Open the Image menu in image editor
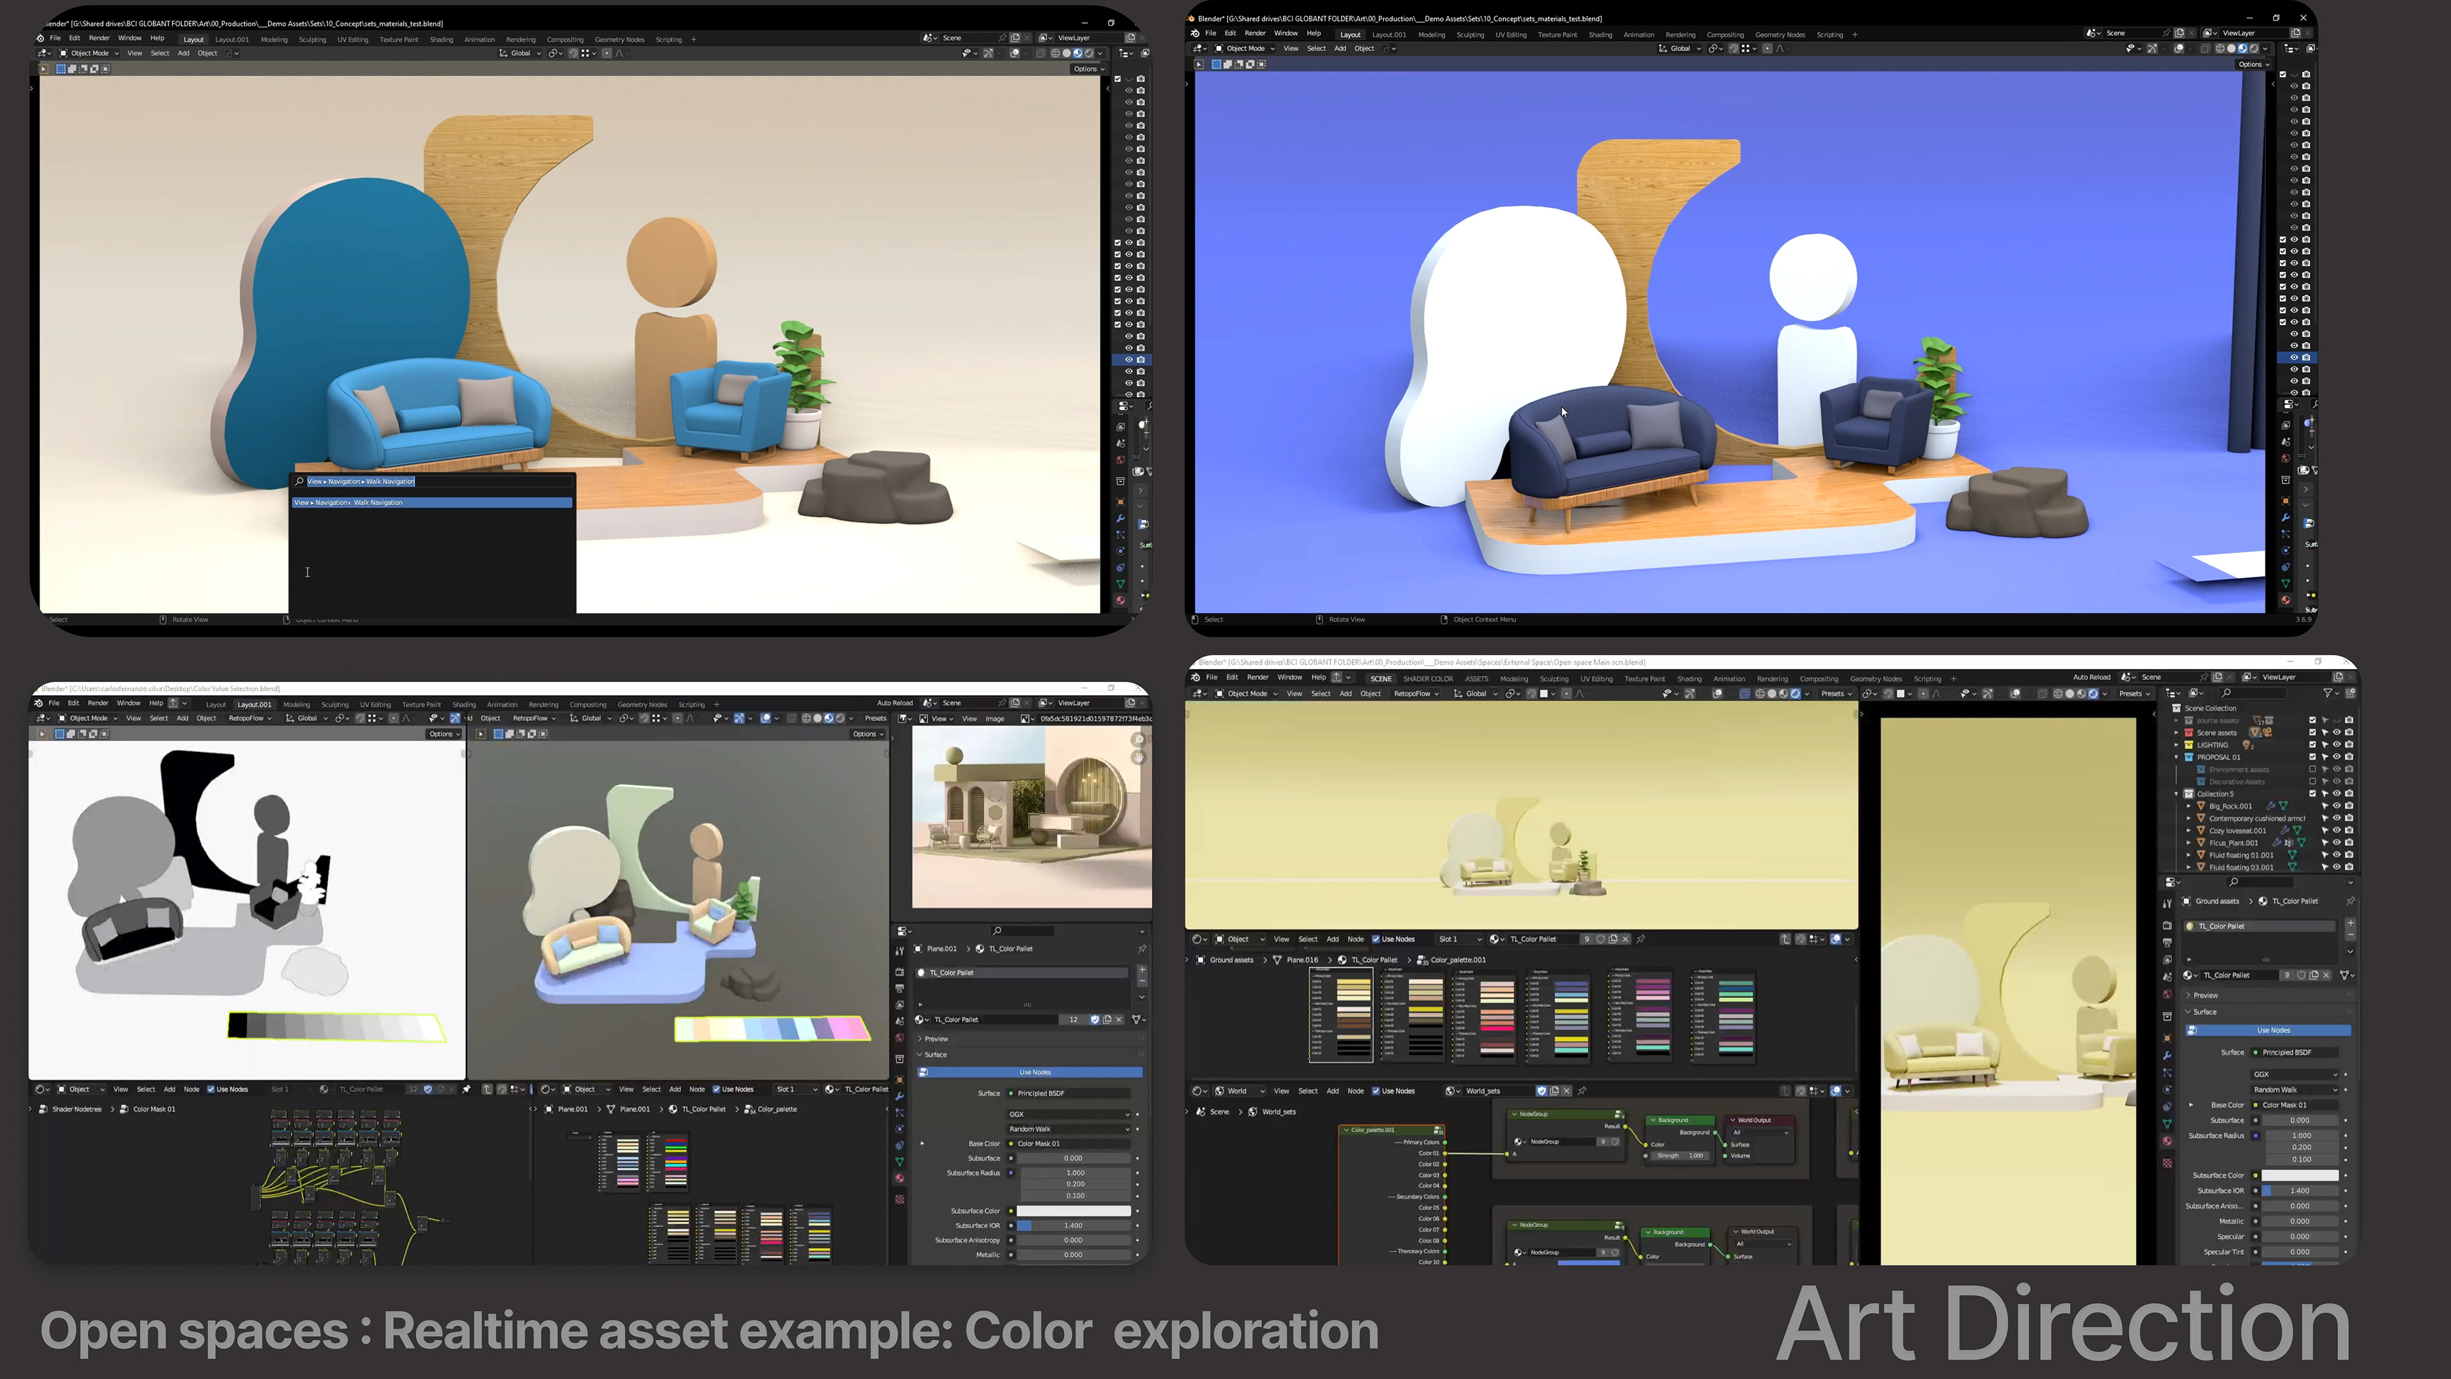The image size is (2451, 1379). point(994,718)
